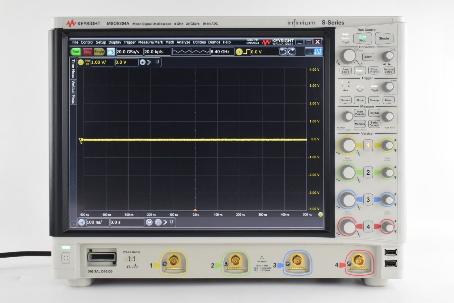454x303 pixels.
Task: Click the grid dots icon in horizontal toolbar
Action: pos(158,222)
